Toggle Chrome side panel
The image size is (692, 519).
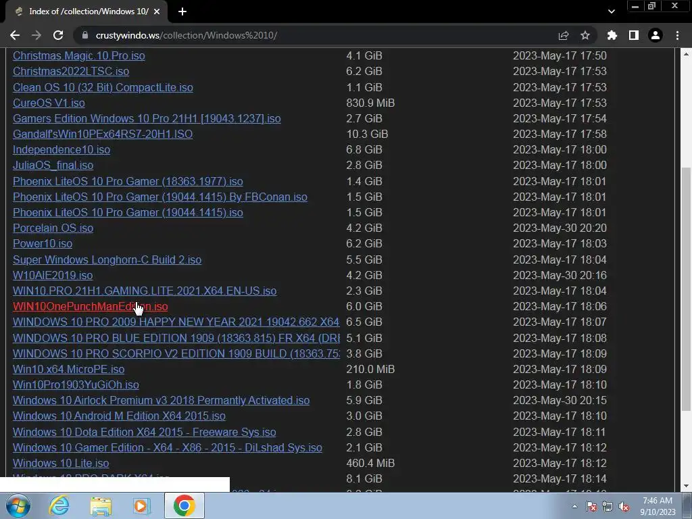coord(633,35)
